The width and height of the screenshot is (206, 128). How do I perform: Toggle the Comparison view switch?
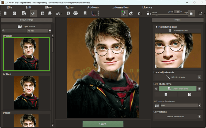coord(170,30)
